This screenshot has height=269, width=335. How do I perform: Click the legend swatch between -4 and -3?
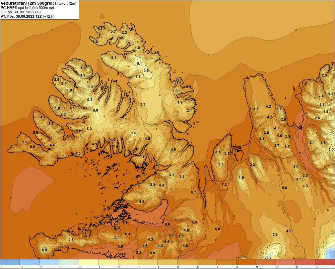[10, 262]
